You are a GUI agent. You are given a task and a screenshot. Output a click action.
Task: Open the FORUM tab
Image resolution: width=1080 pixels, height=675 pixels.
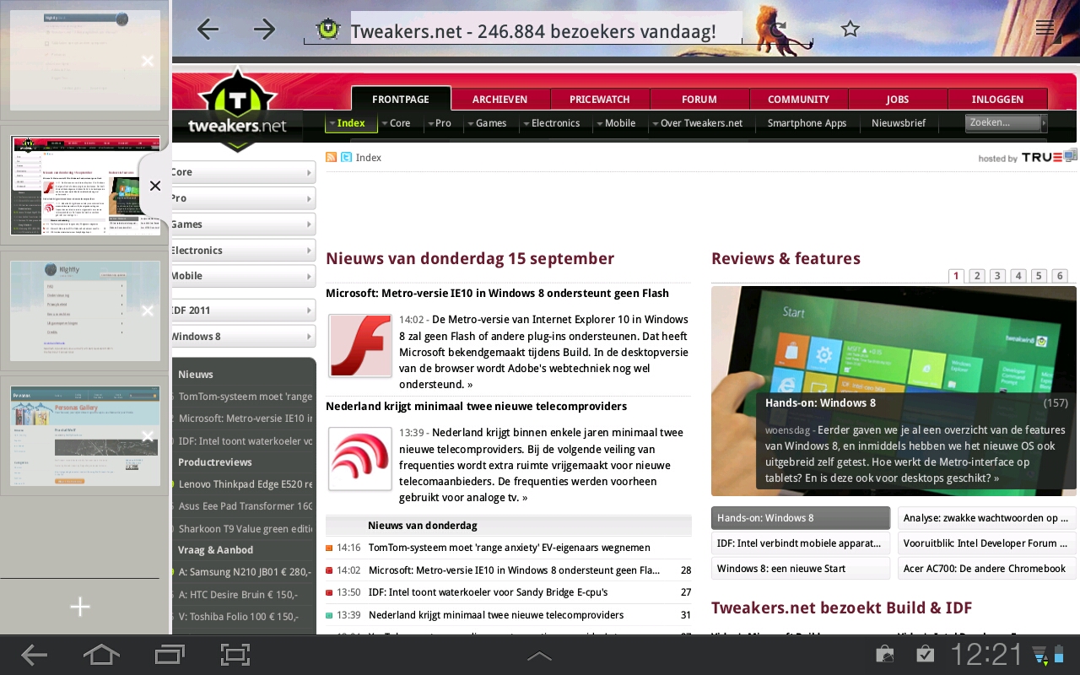(699, 99)
